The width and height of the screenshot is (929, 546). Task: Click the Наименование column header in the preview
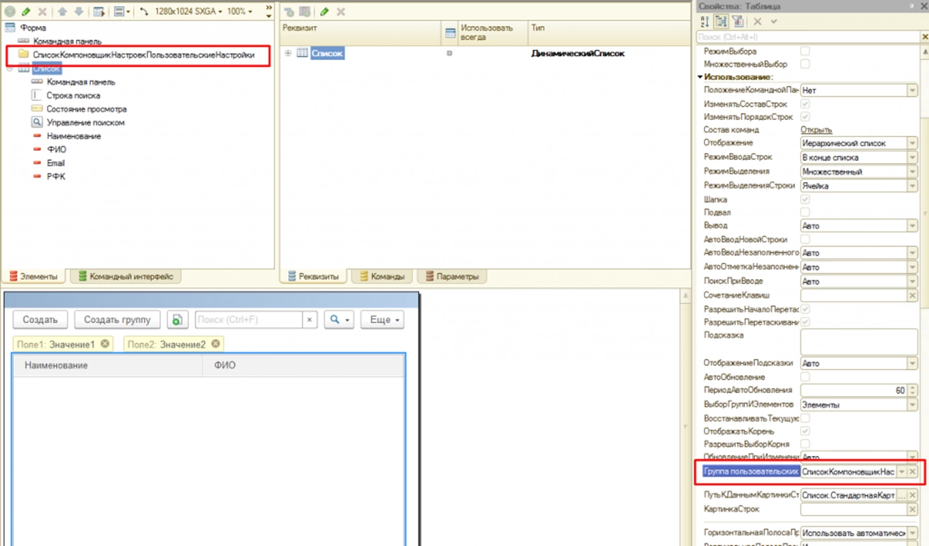[x=109, y=366]
